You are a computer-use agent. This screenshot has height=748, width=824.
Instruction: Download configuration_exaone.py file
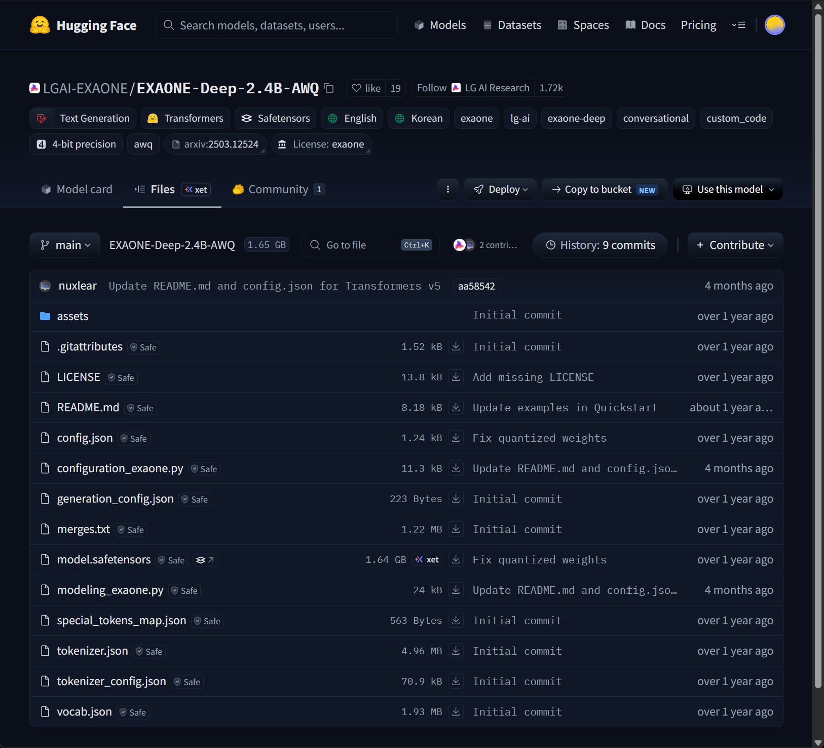[x=456, y=468]
